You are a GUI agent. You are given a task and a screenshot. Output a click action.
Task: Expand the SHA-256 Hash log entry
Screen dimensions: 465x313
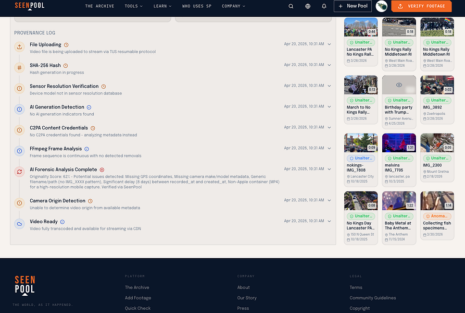[x=329, y=65]
